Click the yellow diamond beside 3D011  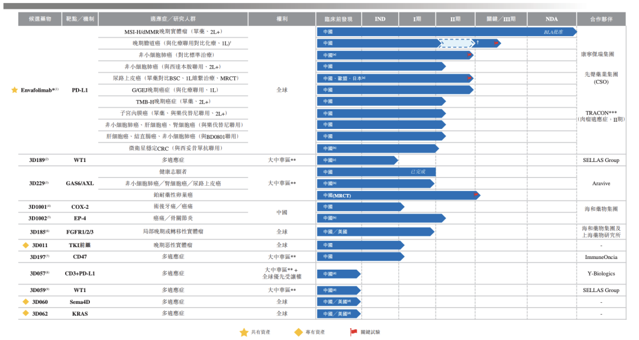[25, 245]
